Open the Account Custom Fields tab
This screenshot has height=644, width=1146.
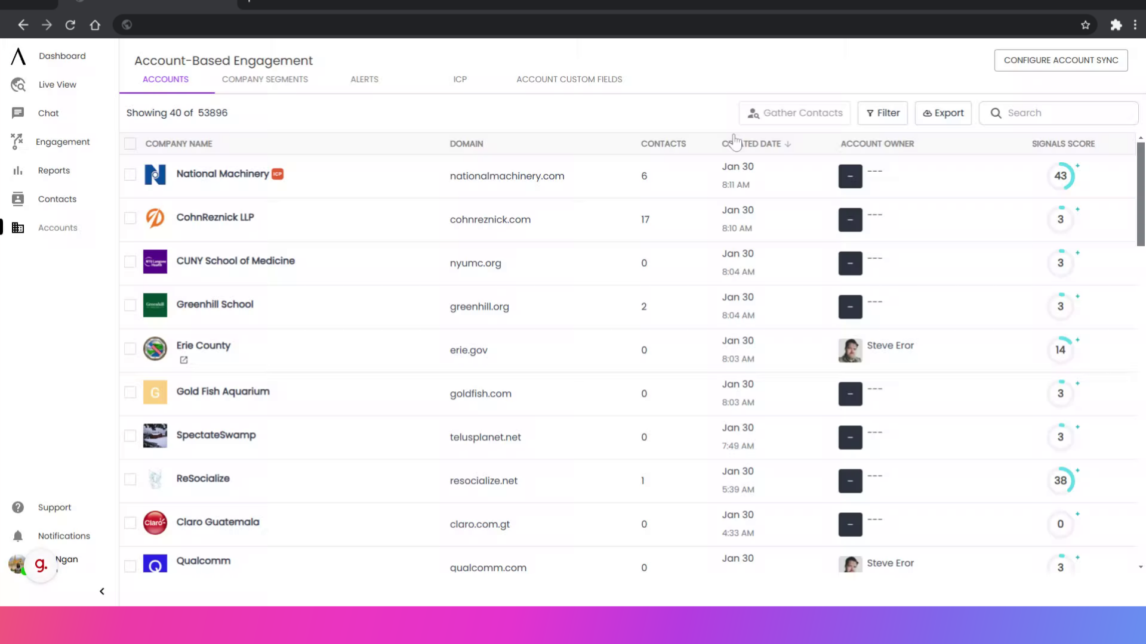[569, 79]
